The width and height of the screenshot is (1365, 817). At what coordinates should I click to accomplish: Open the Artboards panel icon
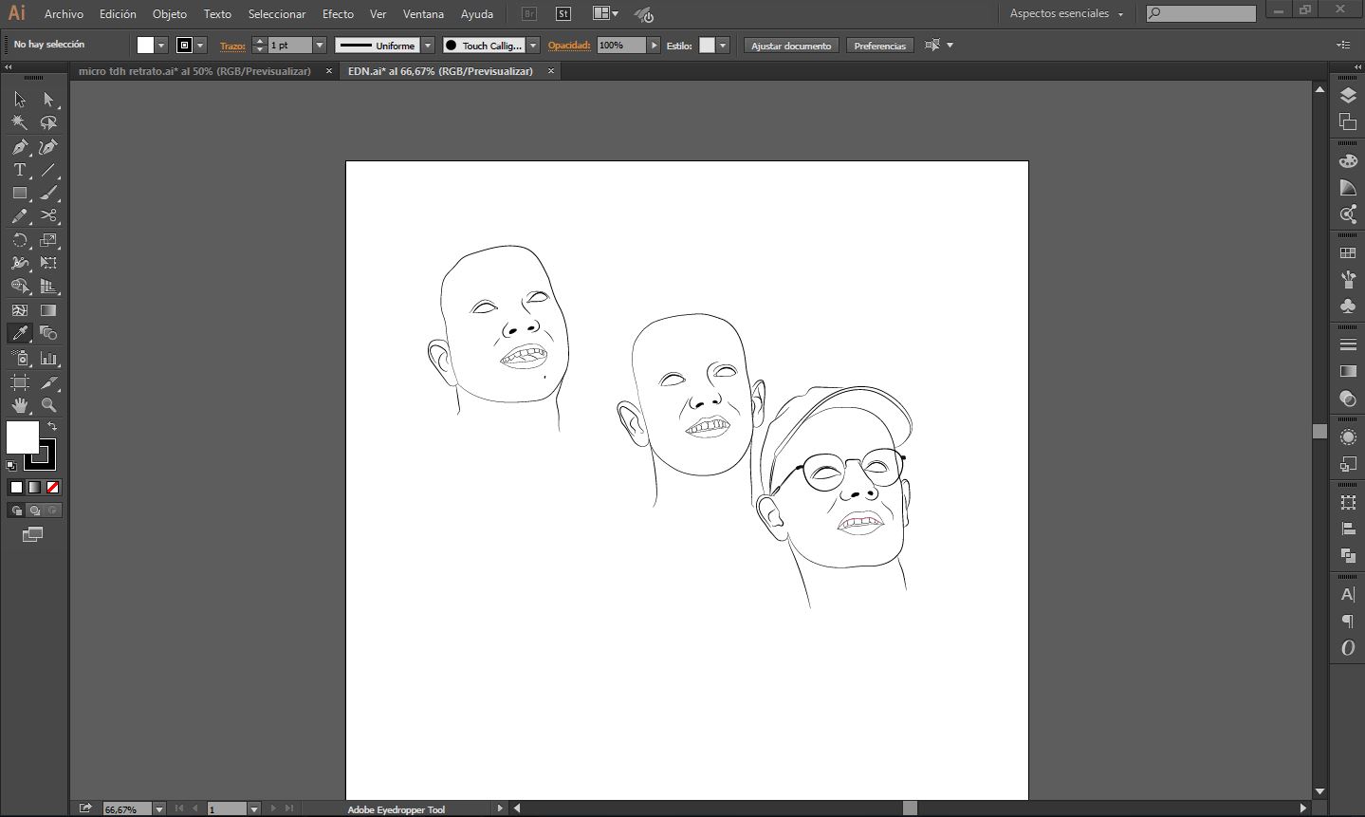pos(1348,121)
